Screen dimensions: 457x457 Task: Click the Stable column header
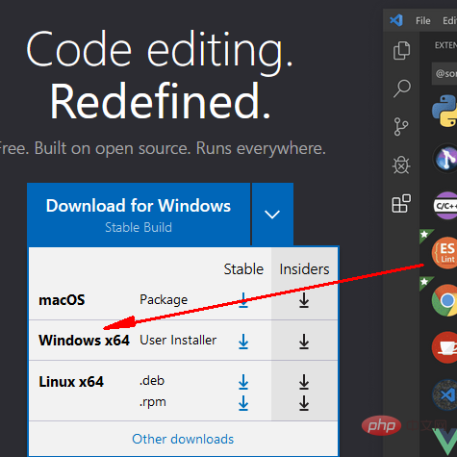point(243,269)
